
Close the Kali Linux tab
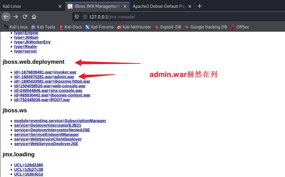[x=60, y=6]
